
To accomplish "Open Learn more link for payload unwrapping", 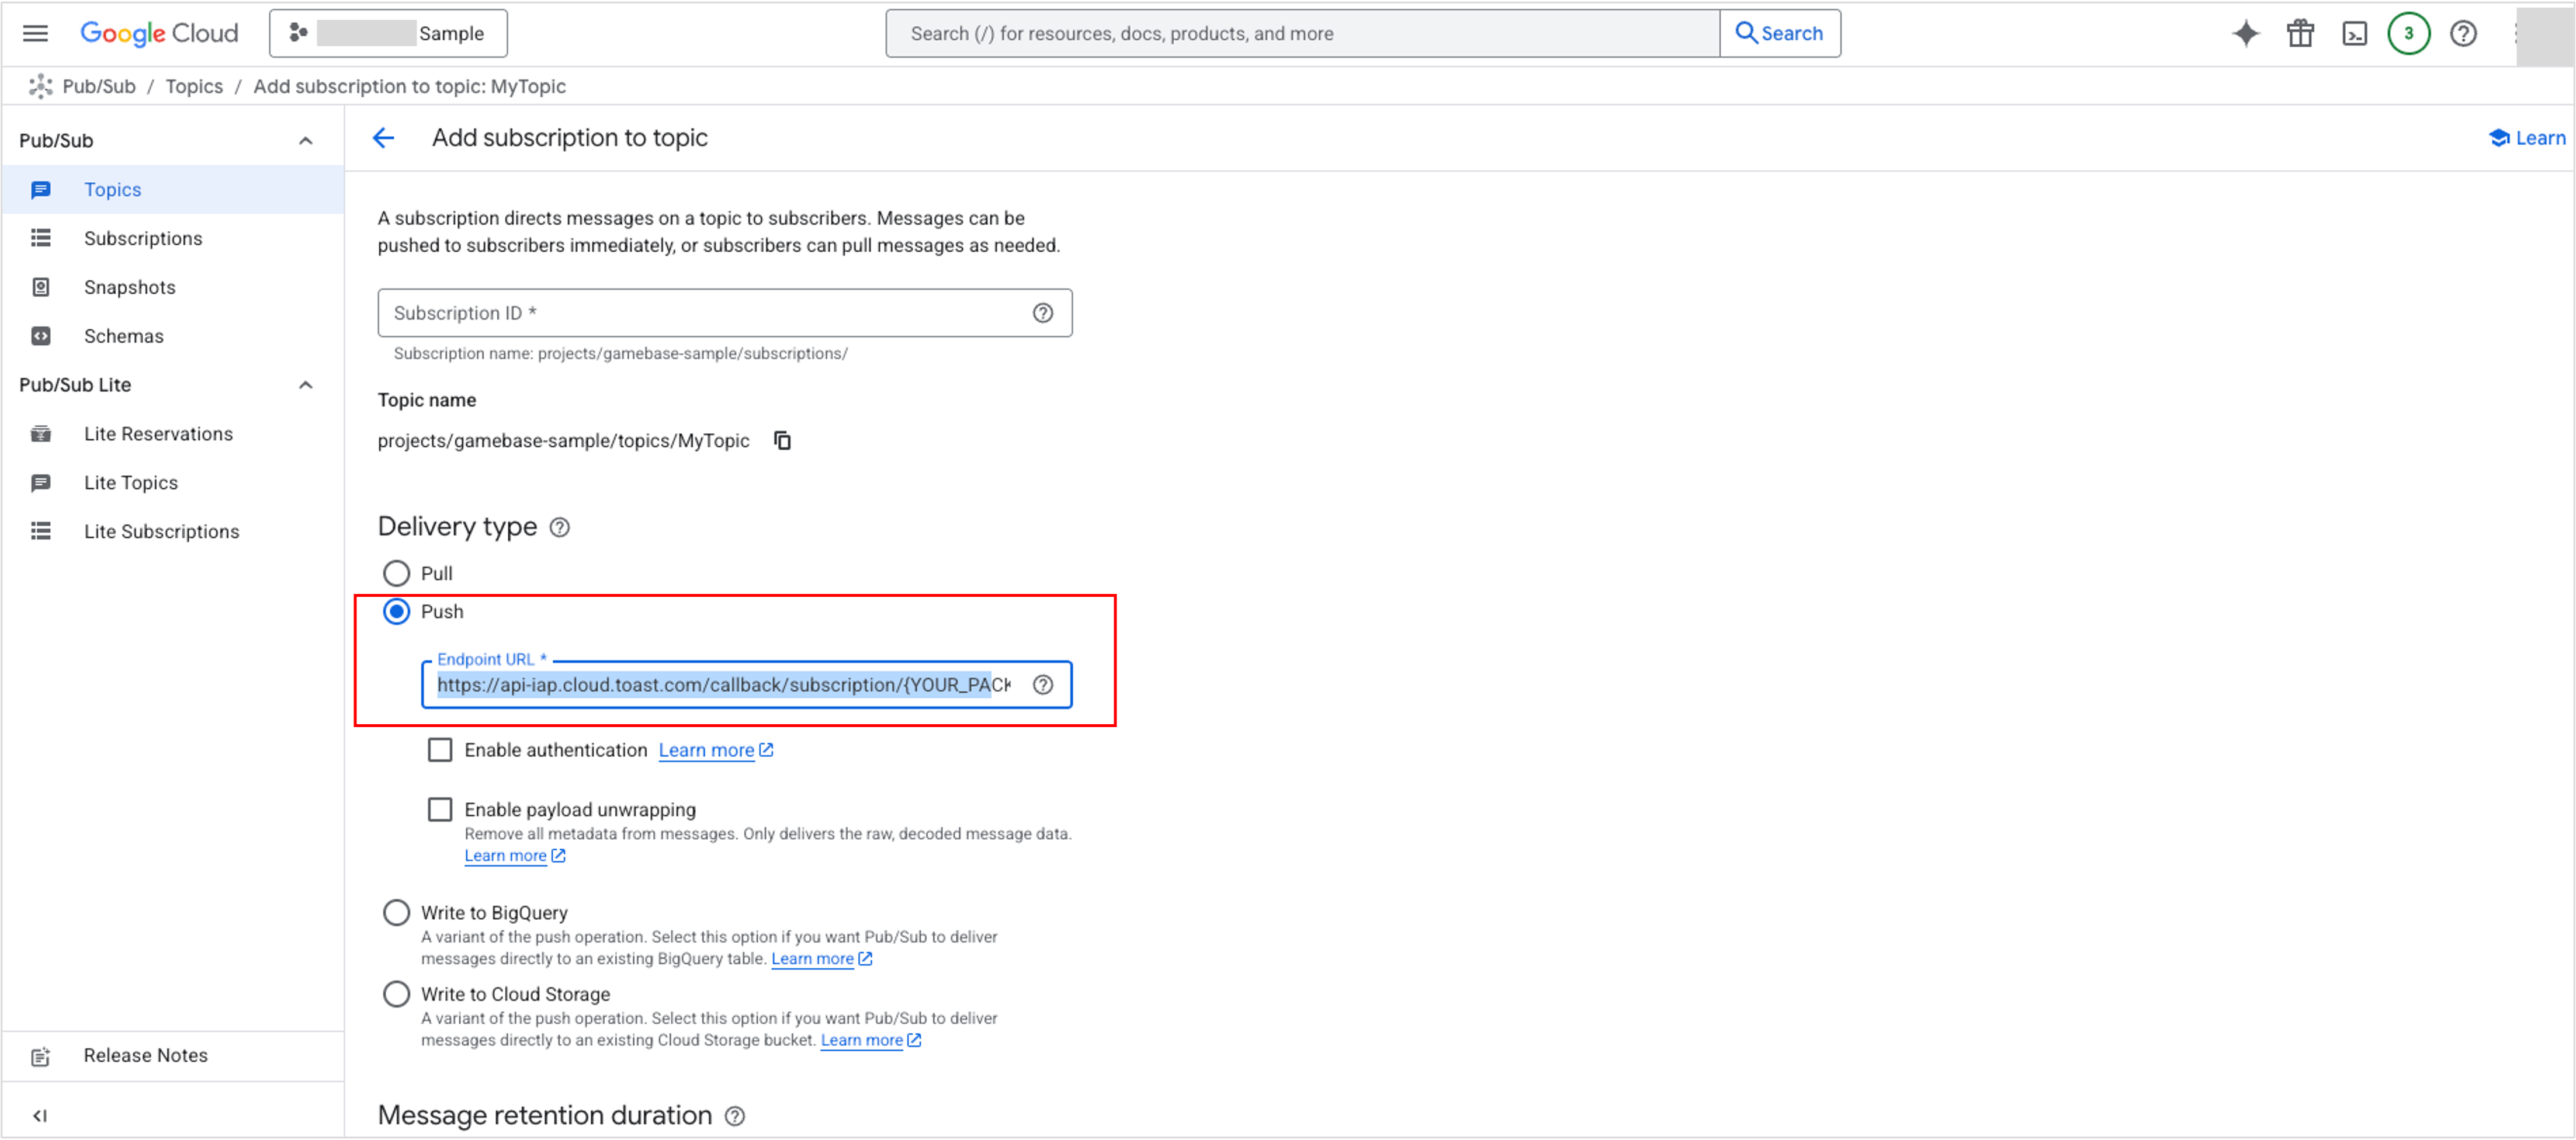I will [515, 857].
